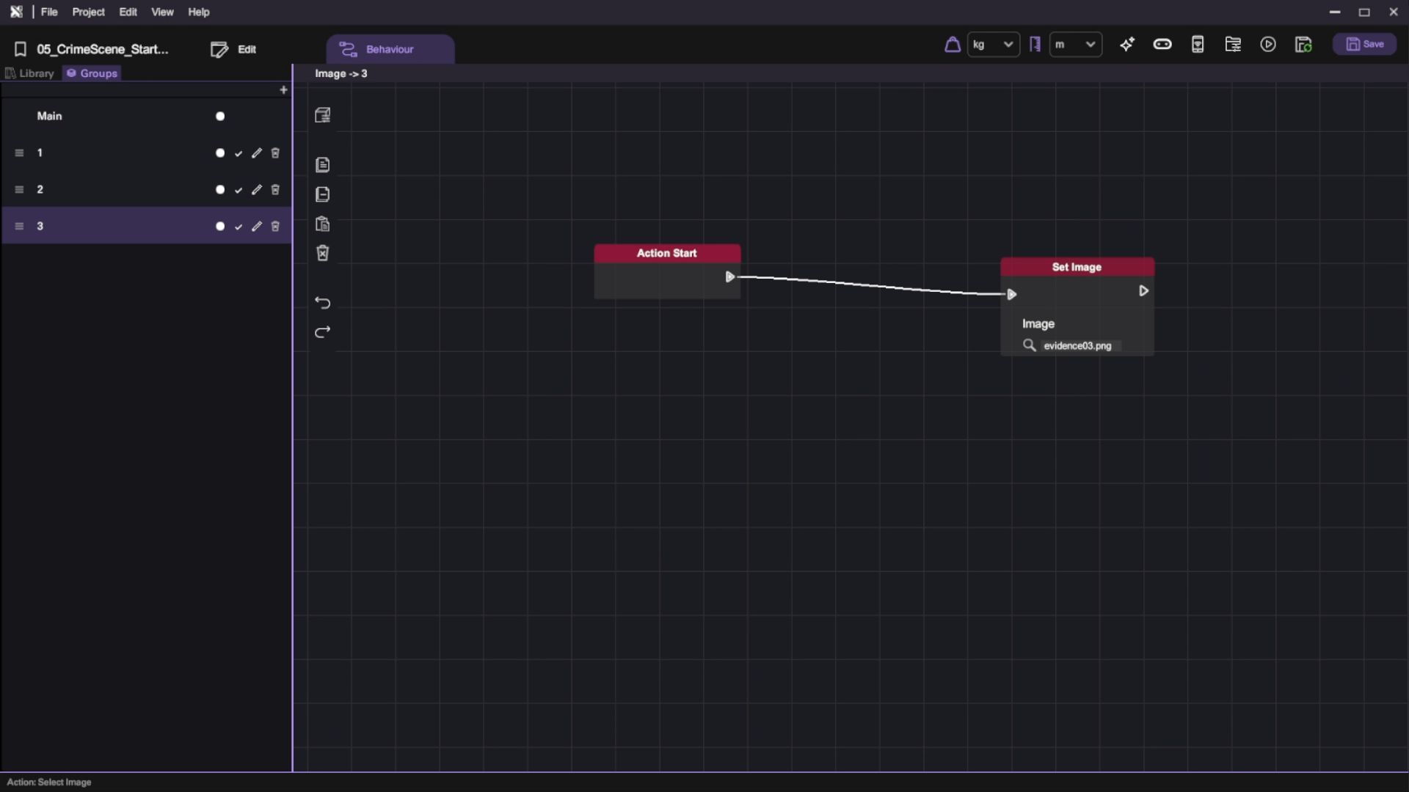The image size is (1409, 792).
Task: Open the kg weight unit dropdown
Action: 993,45
